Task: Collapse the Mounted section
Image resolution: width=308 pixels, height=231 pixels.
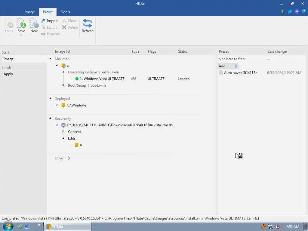Action: coord(50,59)
